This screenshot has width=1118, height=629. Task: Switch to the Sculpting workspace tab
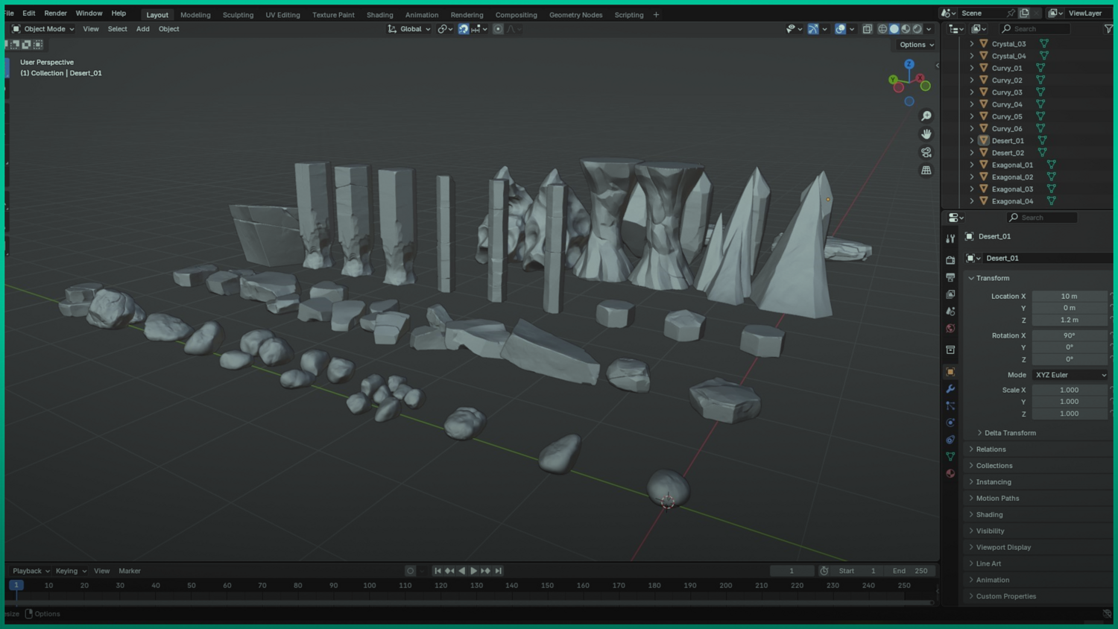[x=238, y=15]
